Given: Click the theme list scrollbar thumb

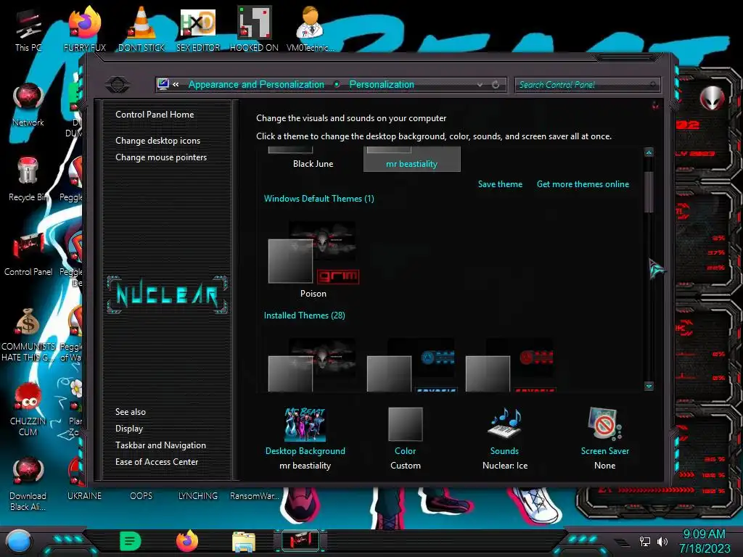Looking at the screenshot, I should point(649,191).
